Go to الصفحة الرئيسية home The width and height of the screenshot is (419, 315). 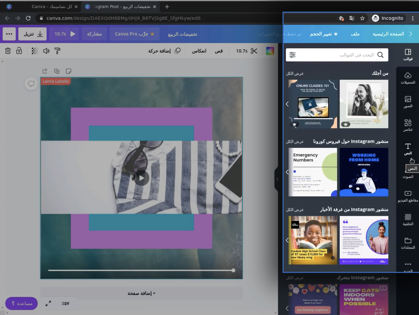click(388, 34)
